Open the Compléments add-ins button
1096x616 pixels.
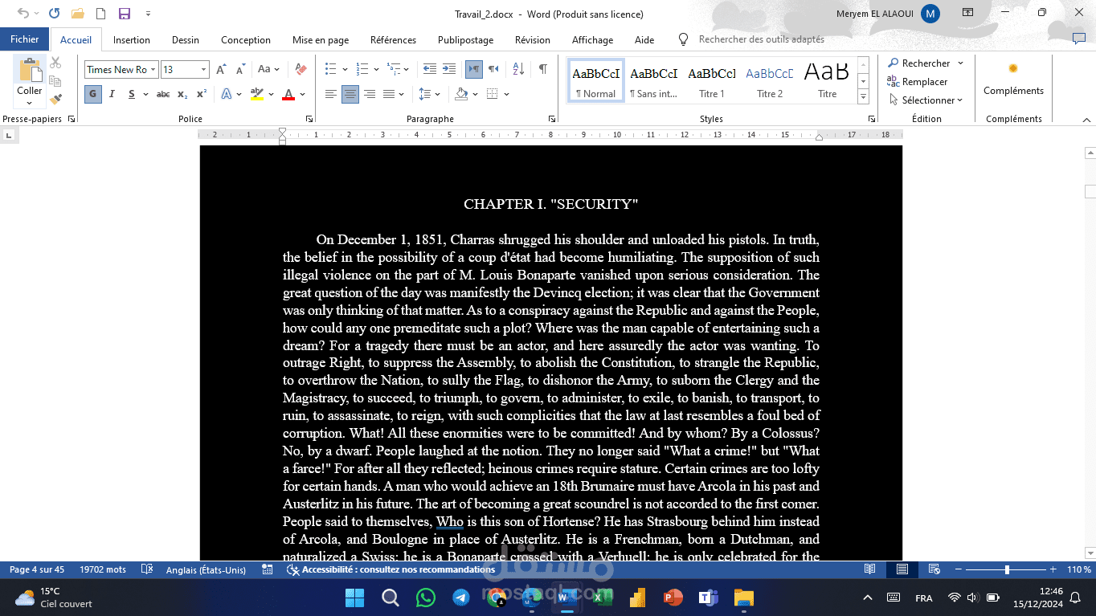pos(1013,79)
